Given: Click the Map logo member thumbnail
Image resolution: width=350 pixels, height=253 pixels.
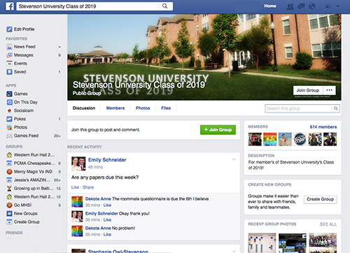Looking at the screenshot, I should tap(300, 139).
